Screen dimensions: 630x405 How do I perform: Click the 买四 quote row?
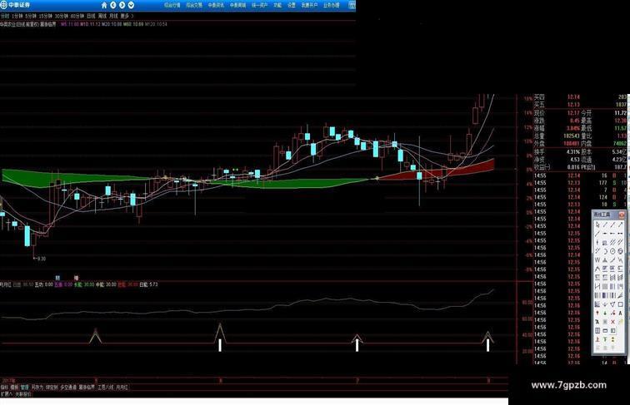click(581, 97)
